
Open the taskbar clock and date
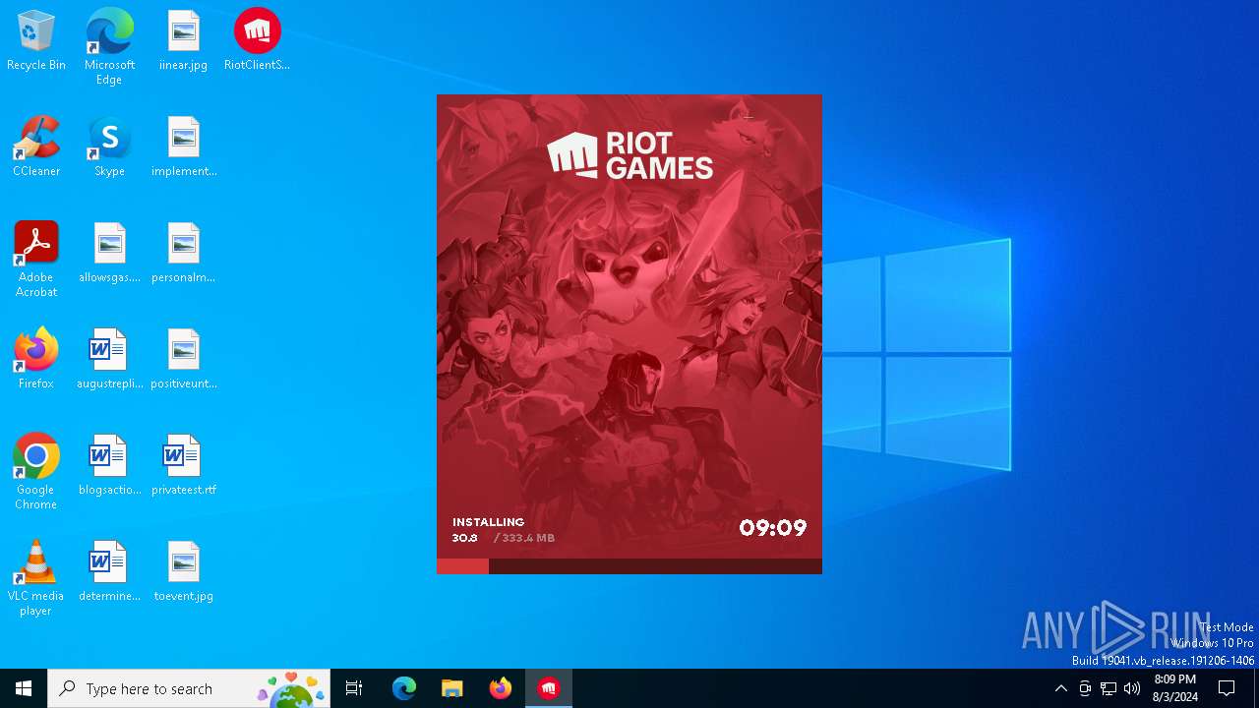1175,688
